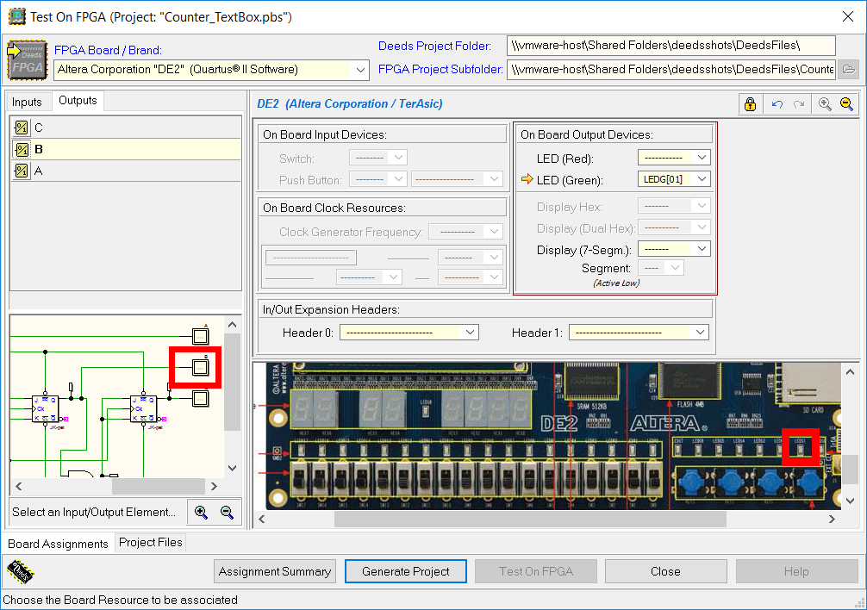Select output A in the outputs list
This screenshot has width=867, height=610.
[x=126, y=171]
